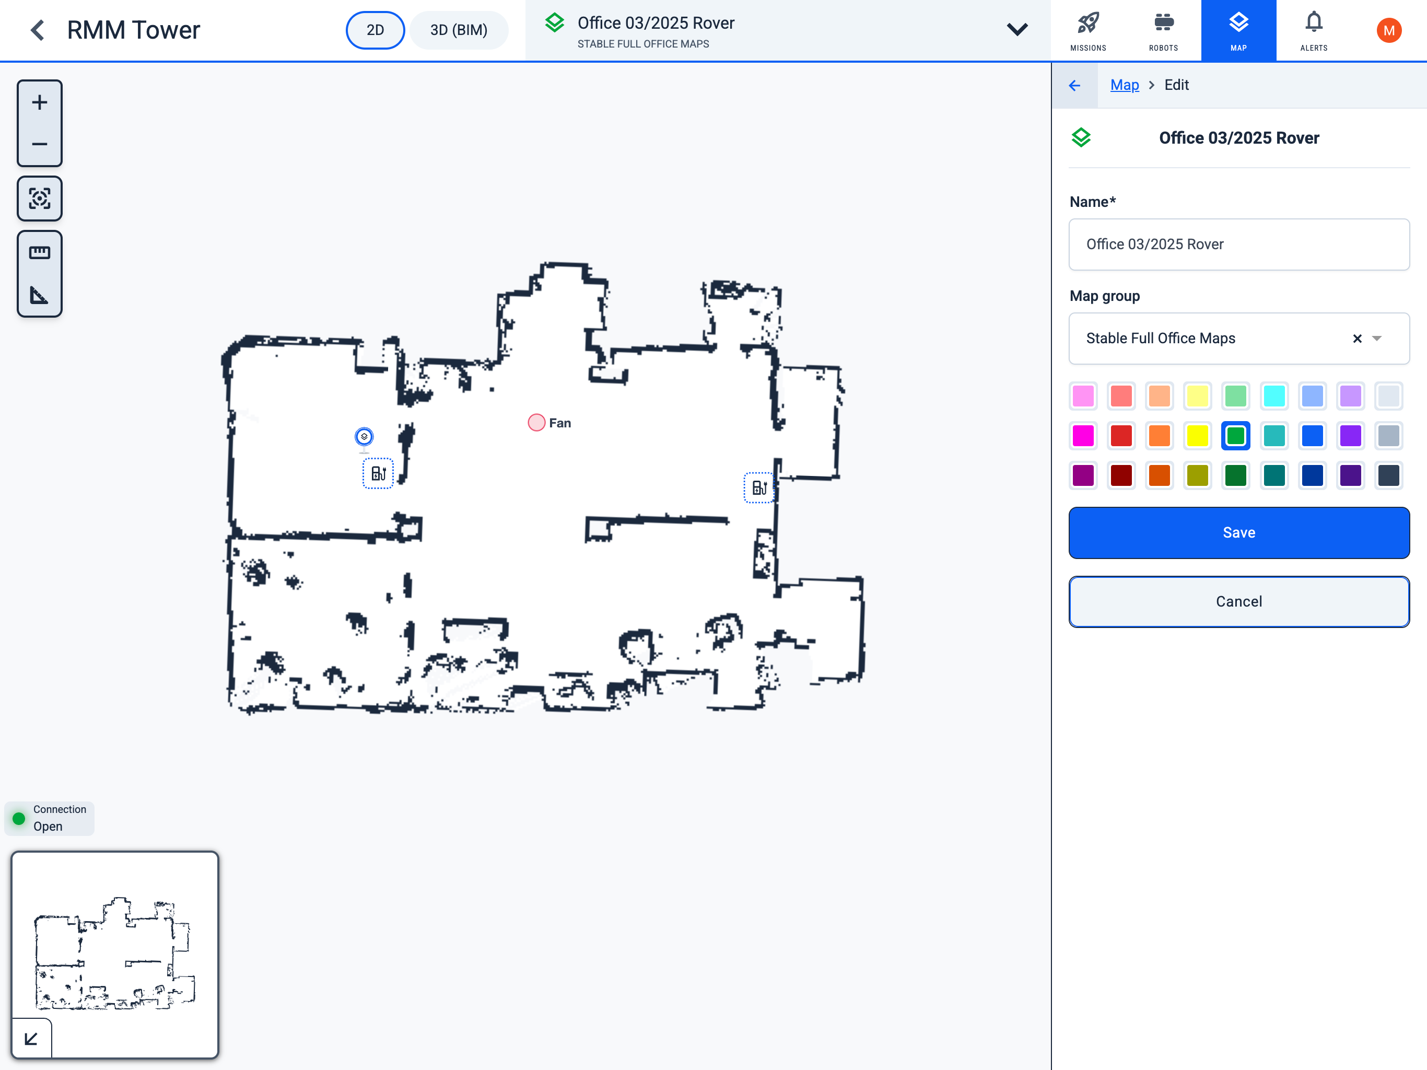Image resolution: width=1427 pixels, height=1070 pixels.
Task: Pick the navy blue color swatch
Action: click(1312, 475)
